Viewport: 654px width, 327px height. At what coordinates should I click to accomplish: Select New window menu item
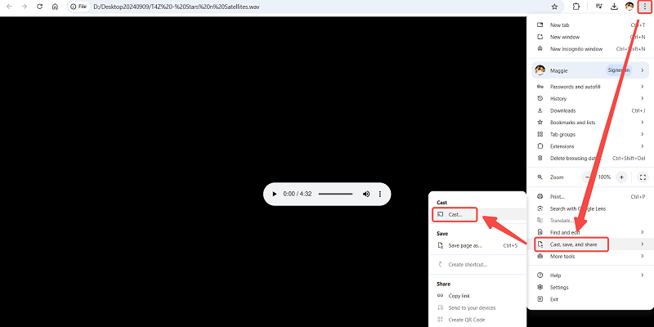tap(590, 37)
